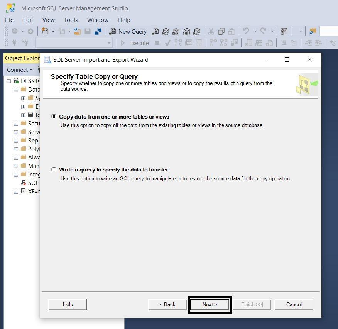Image resolution: width=338 pixels, height=329 pixels.
Task: Click the Results to Text icon
Action: pyautogui.click(x=248, y=43)
